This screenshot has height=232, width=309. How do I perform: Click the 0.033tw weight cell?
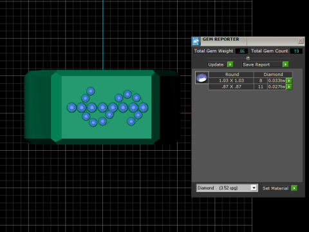(x=277, y=81)
